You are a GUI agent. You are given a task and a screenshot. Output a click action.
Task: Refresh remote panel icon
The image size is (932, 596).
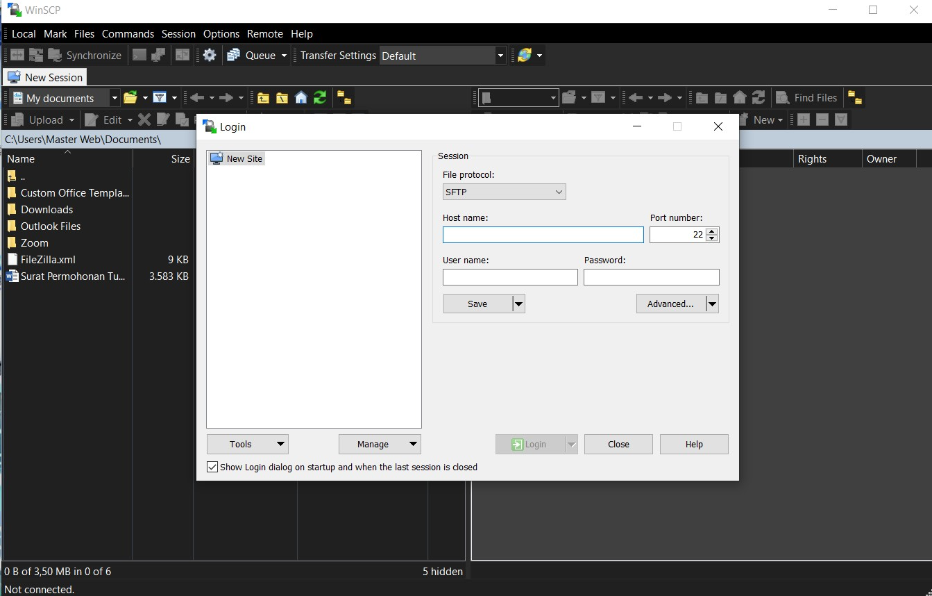[759, 98]
